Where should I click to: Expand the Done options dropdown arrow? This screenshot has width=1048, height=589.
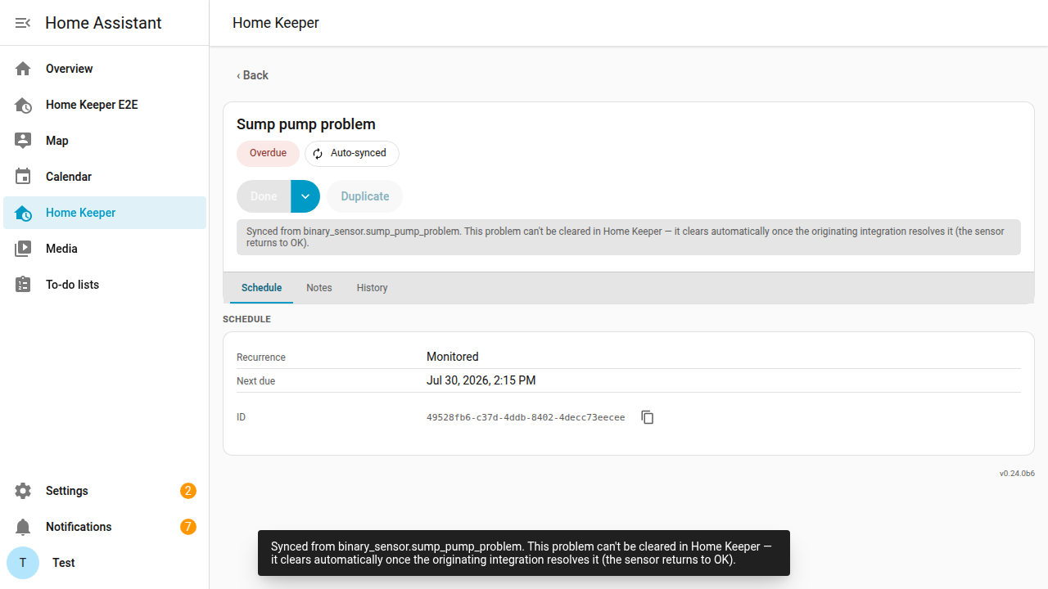coord(305,196)
